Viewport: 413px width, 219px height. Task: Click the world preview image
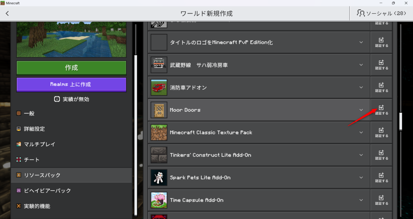[x=71, y=40]
